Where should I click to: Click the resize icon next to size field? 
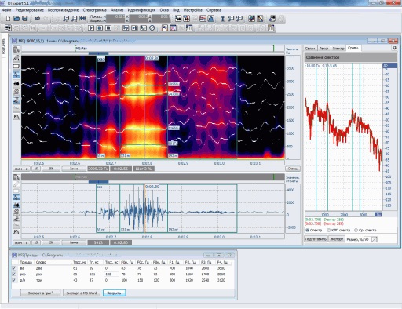[375, 239]
